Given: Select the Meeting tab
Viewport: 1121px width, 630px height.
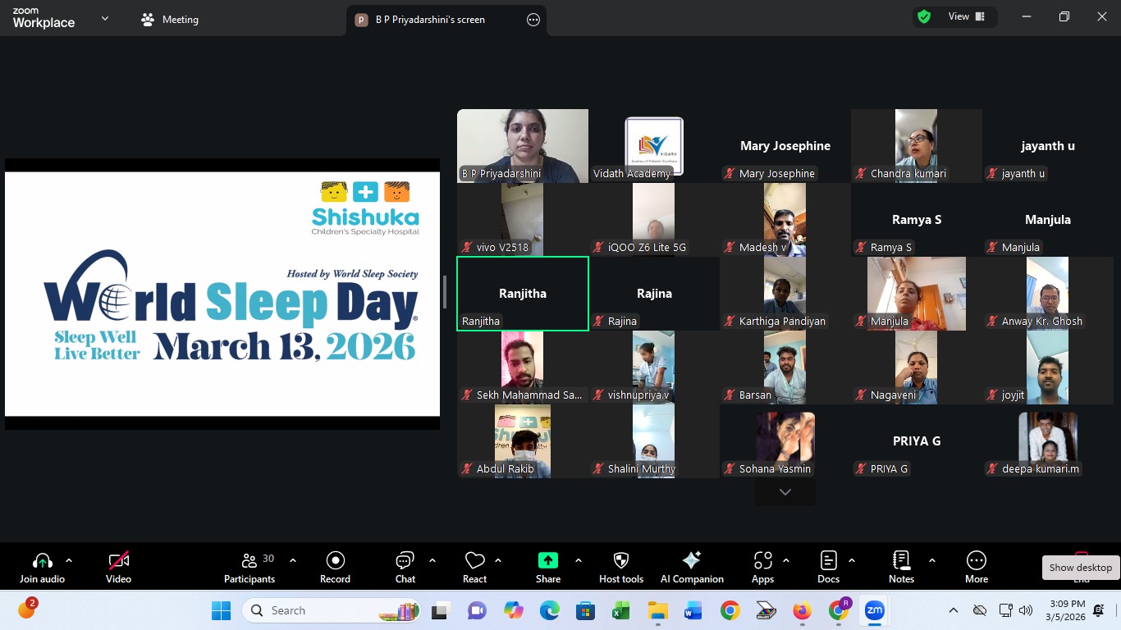Looking at the screenshot, I should [171, 20].
